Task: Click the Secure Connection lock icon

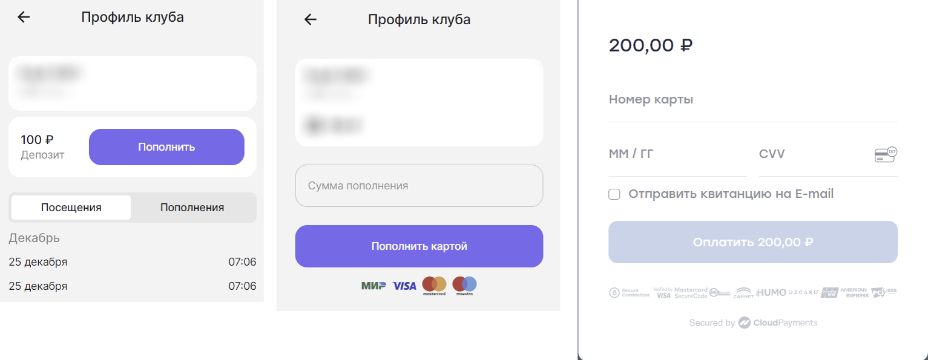Action: pos(614,292)
